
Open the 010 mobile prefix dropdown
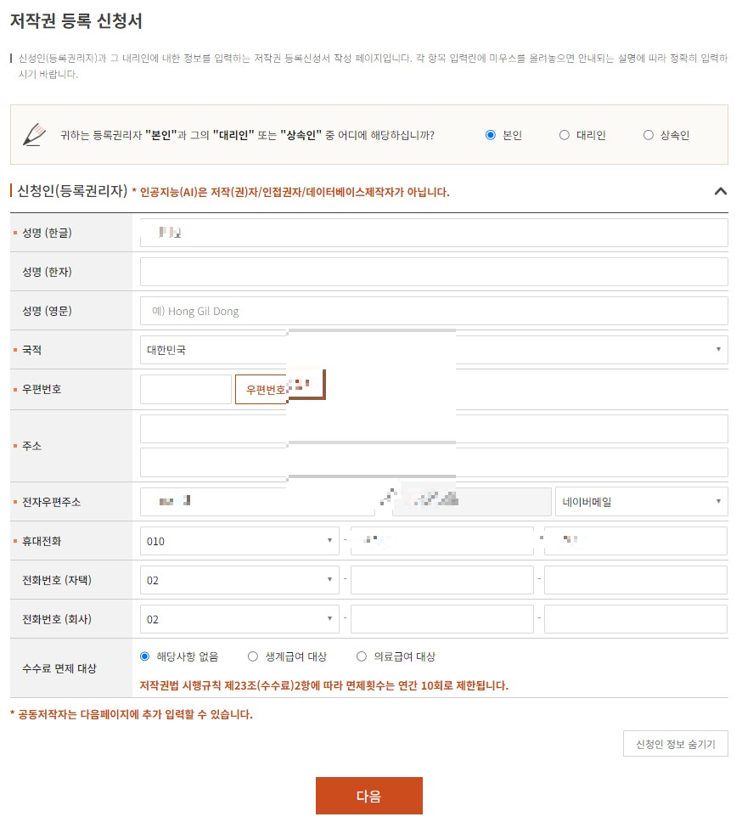click(239, 541)
